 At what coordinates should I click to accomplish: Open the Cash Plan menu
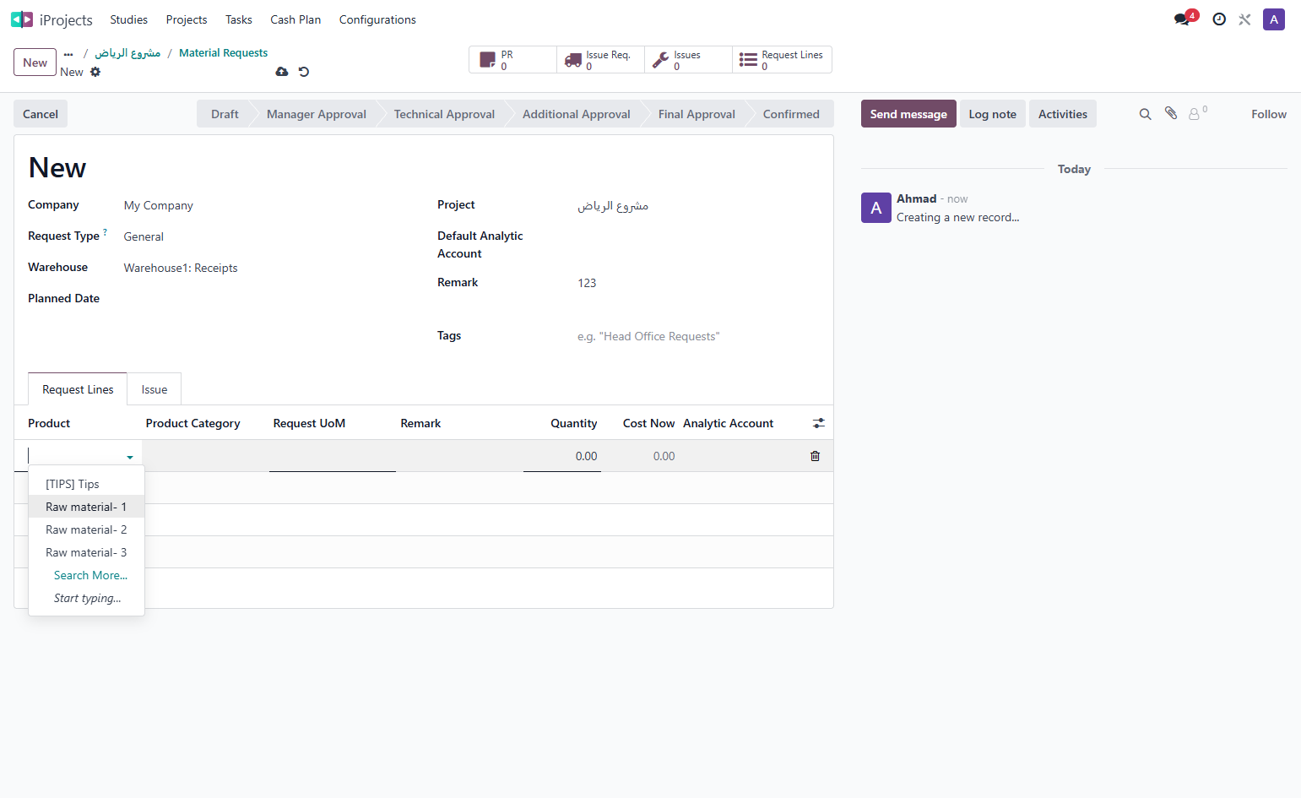tap(295, 19)
